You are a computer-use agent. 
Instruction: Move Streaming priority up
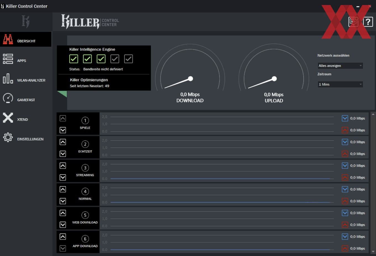point(63,166)
